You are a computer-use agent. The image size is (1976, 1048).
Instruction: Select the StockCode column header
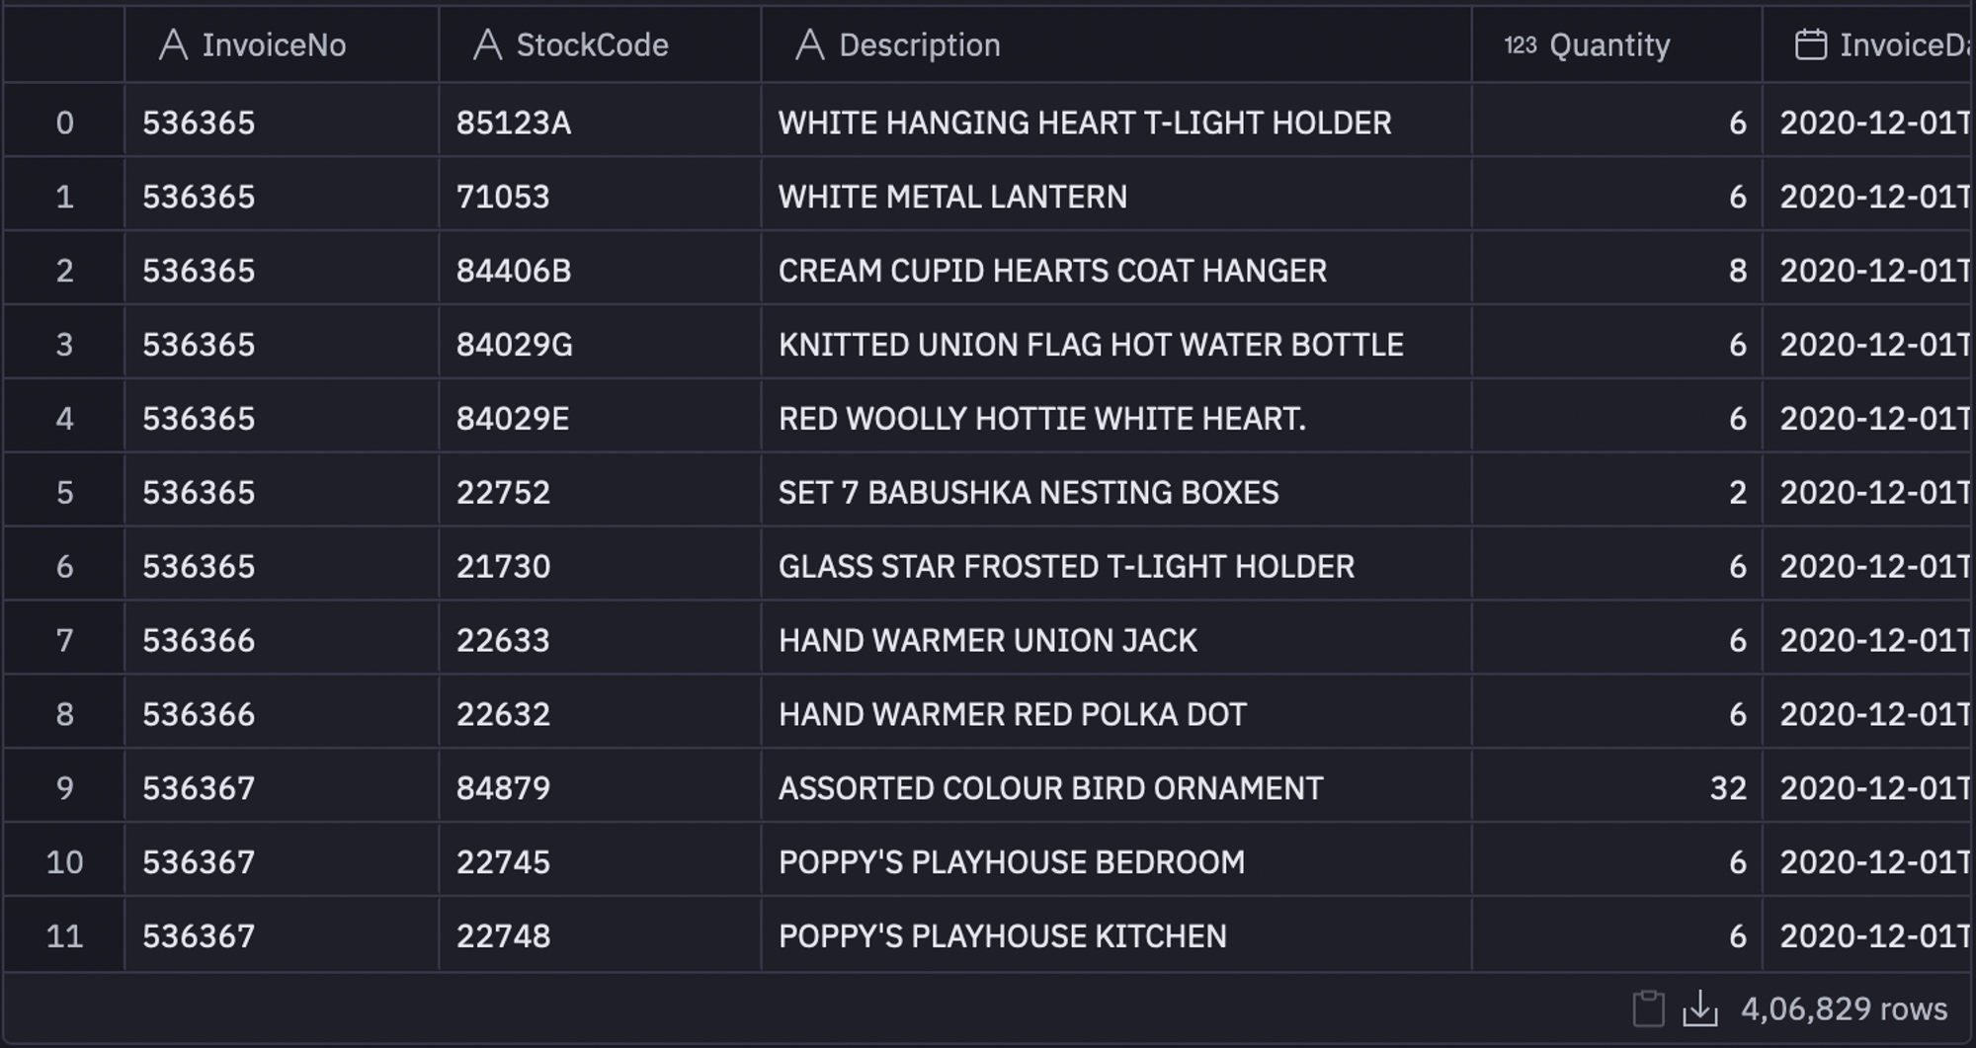click(x=600, y=44)
